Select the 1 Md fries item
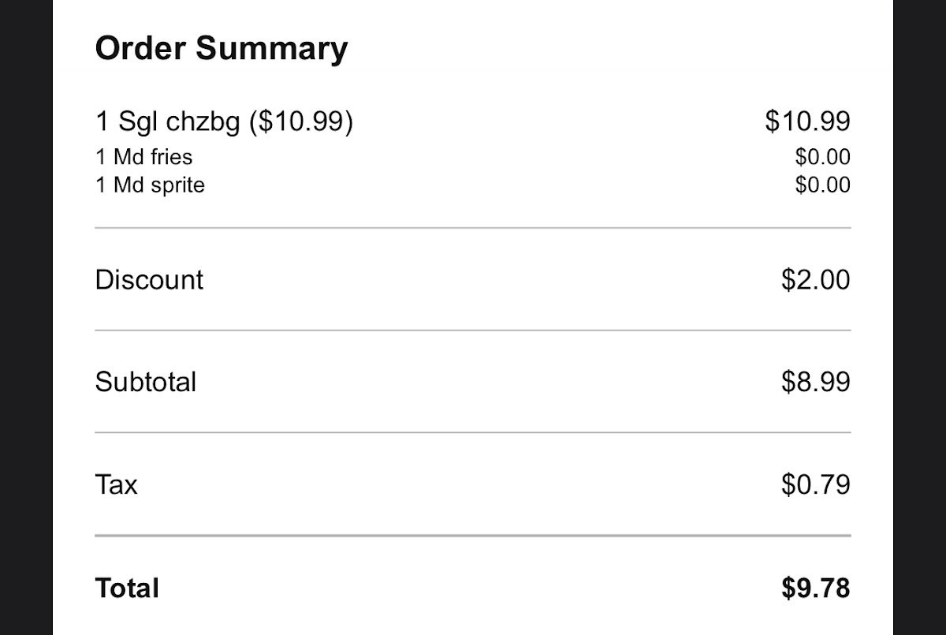Screen dimensions: 946x635 point(144,157)
